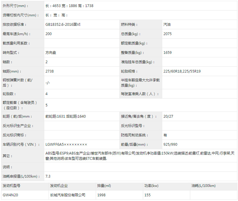
Task: Click the 反光标识型号 label
Action: [x=133, y=126]
